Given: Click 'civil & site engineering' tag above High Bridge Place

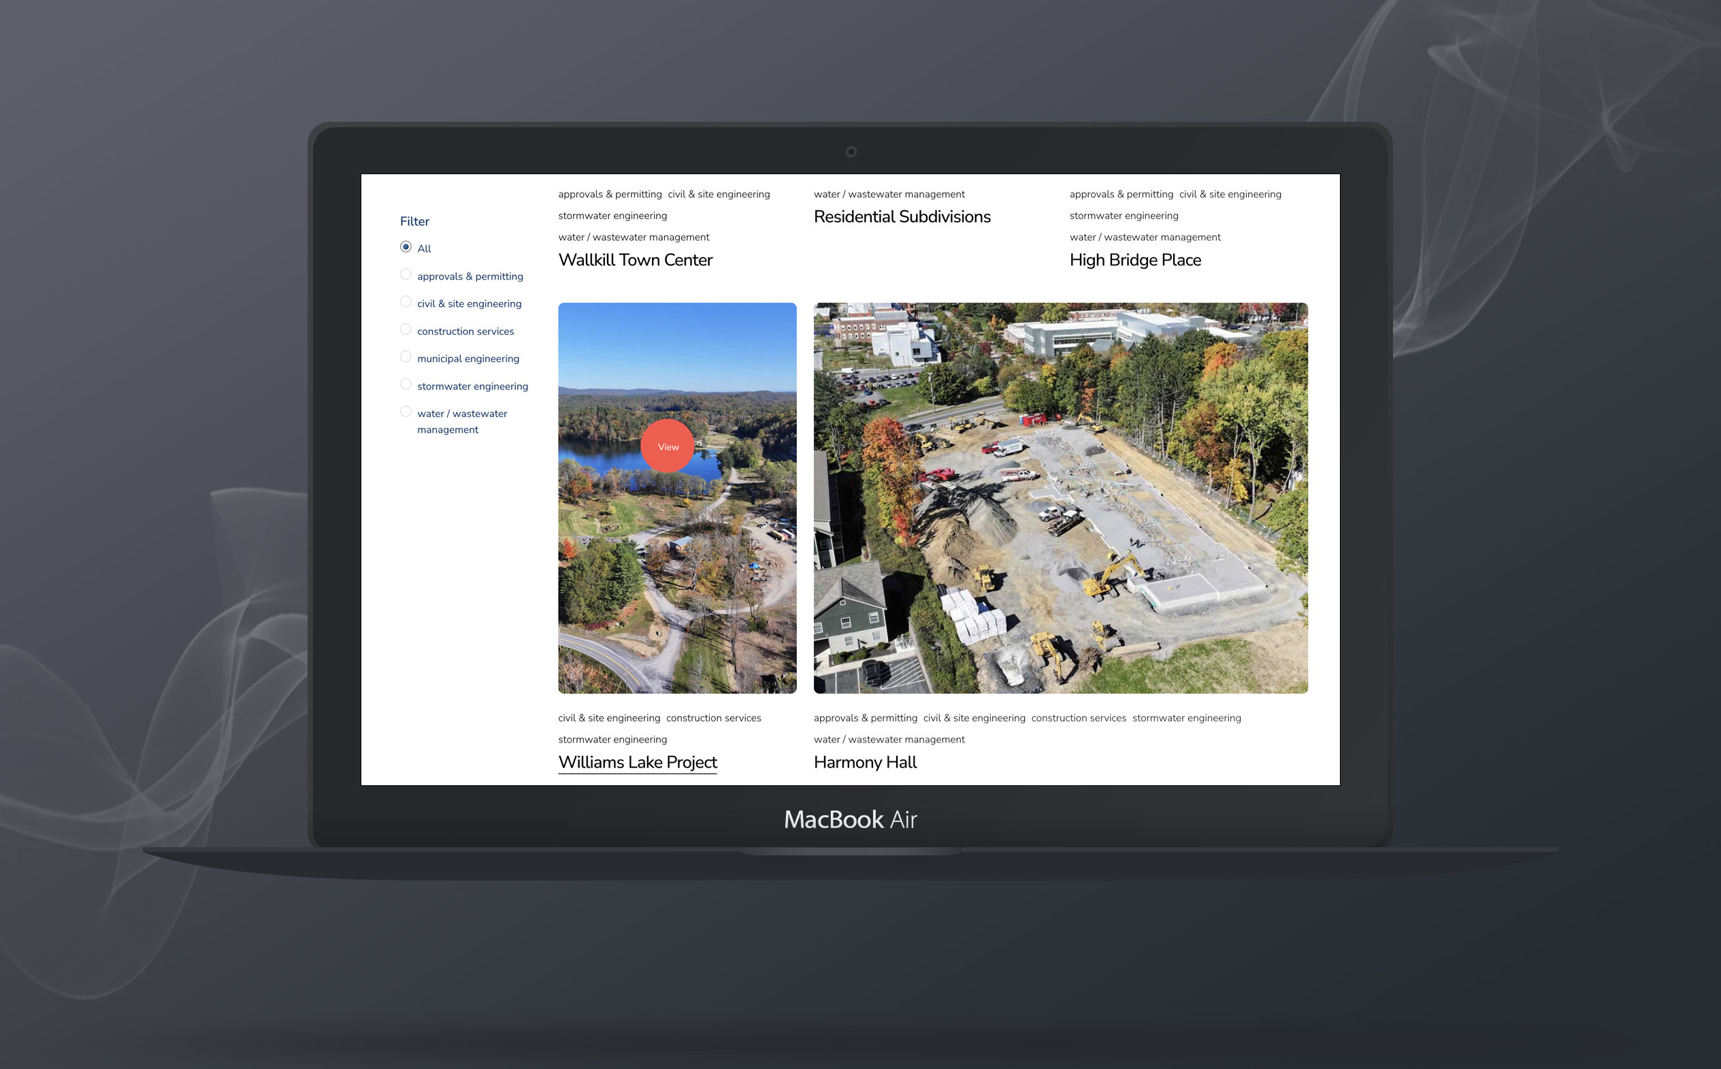Looking at the screenshot, I should pyautogui.click(x=1230, y=195).
